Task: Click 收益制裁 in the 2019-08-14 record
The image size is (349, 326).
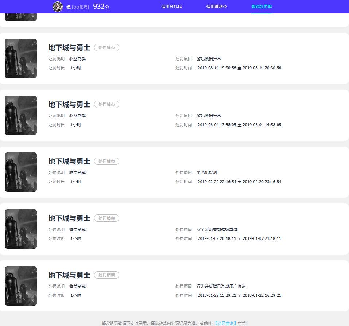Action: [77, 59]
